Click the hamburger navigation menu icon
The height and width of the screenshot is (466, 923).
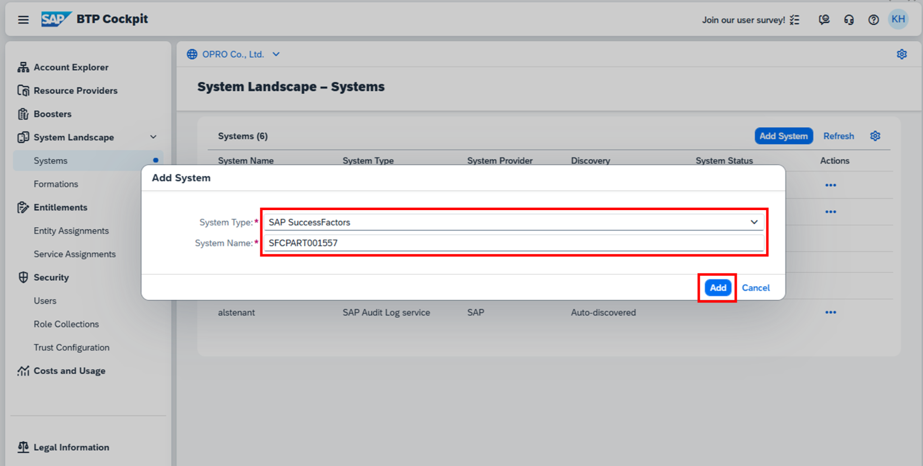23,19
